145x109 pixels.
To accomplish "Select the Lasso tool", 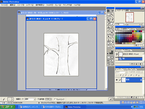I will [108, 17].
